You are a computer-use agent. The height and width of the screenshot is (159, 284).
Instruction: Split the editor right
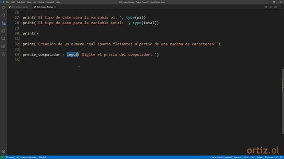[276, 7]
